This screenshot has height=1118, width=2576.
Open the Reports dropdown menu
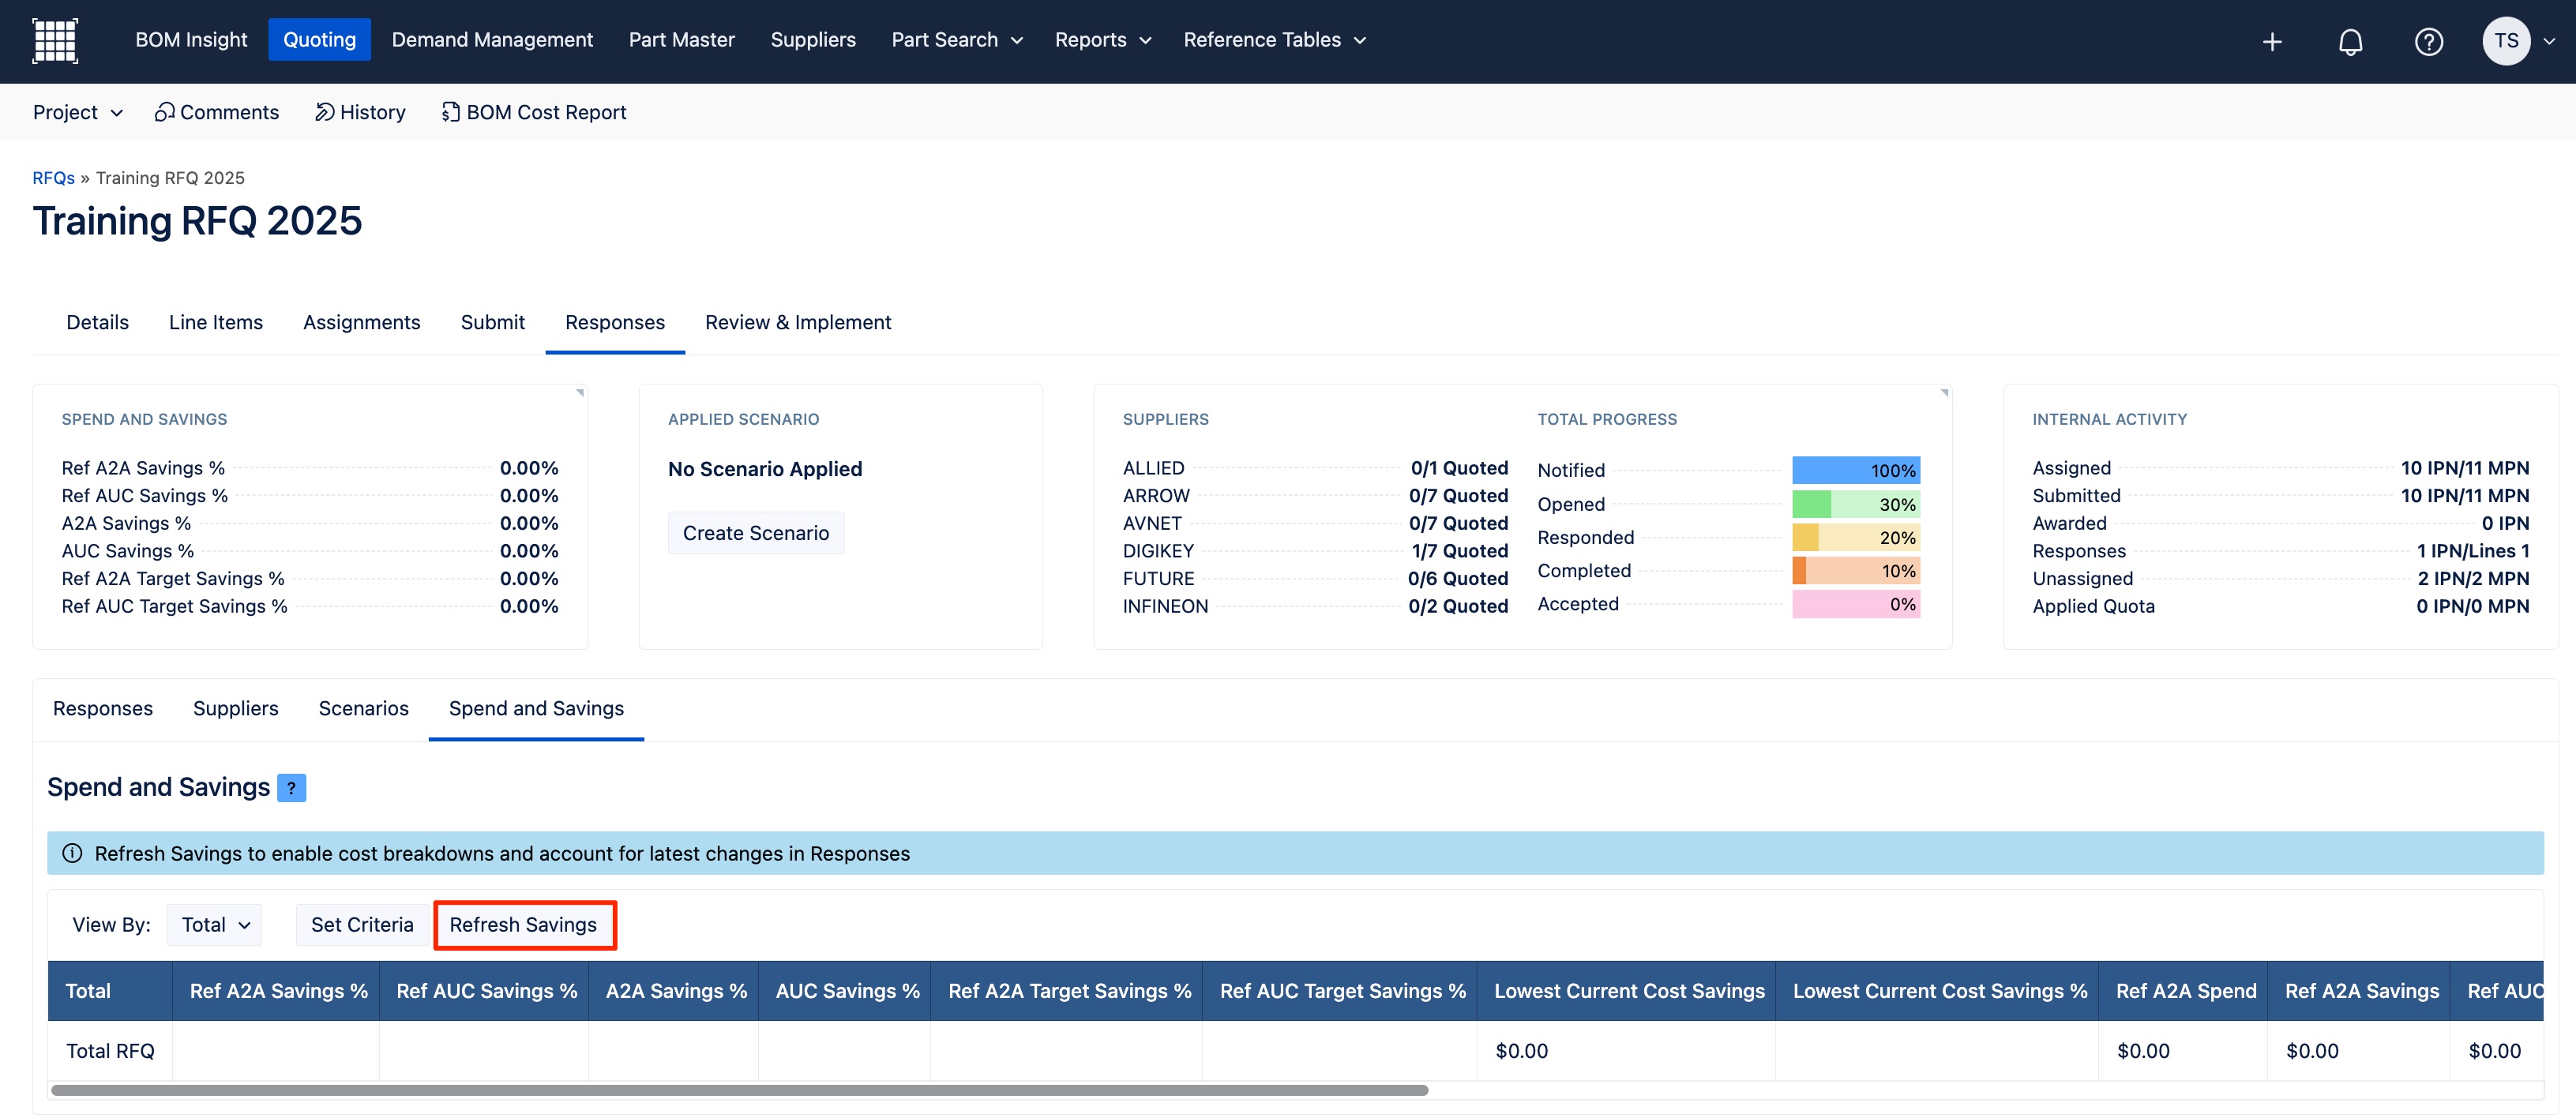(x=1103, y=40)
